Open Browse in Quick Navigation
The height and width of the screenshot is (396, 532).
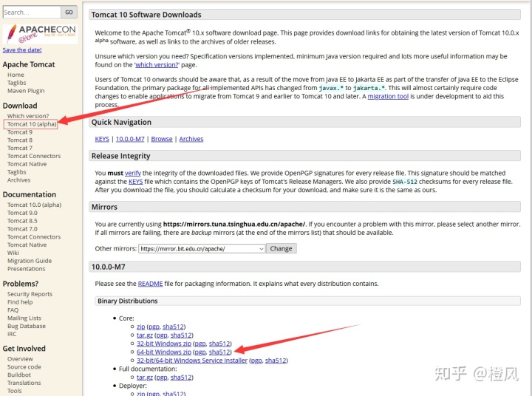click(x=162, y=139)
